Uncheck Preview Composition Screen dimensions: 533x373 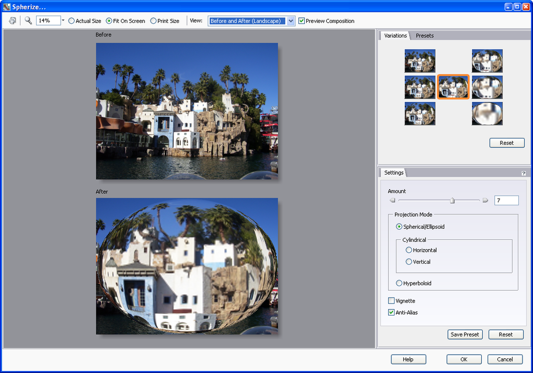coord(302,21)
